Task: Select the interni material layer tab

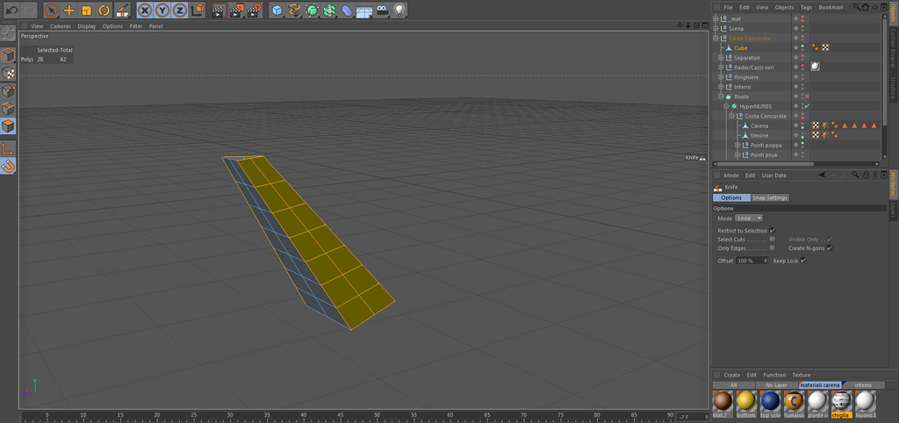Action: [x=863, y=385]
